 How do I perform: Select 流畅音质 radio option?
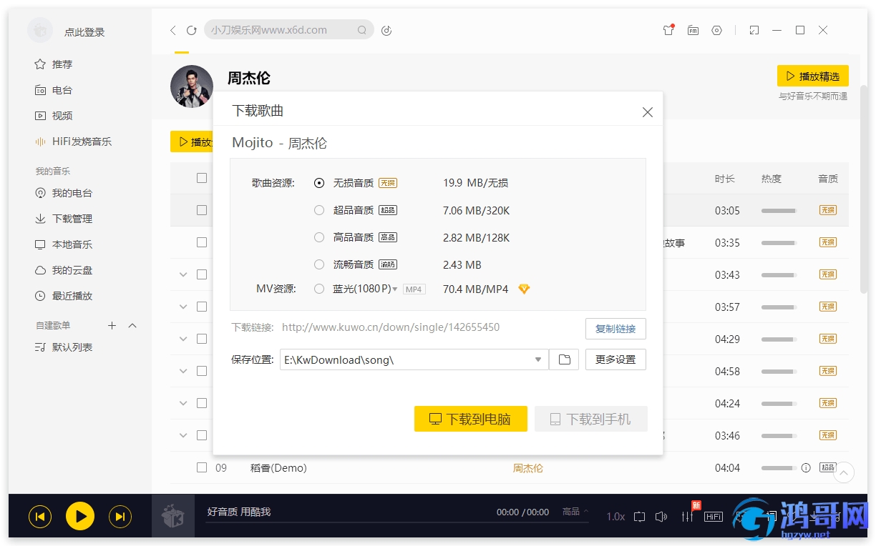(319, 264)
